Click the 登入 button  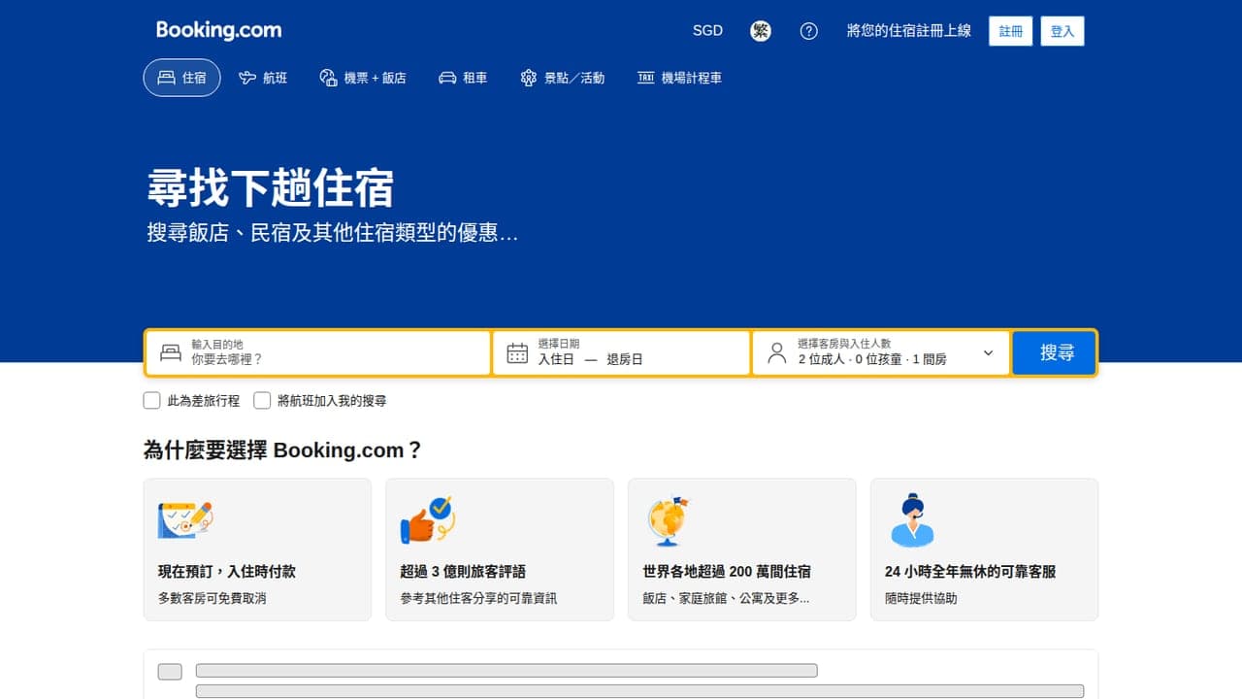pos(1062,31)
